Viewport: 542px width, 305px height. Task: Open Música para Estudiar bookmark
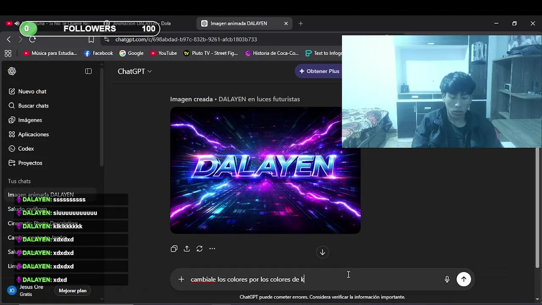pos(50,53)
